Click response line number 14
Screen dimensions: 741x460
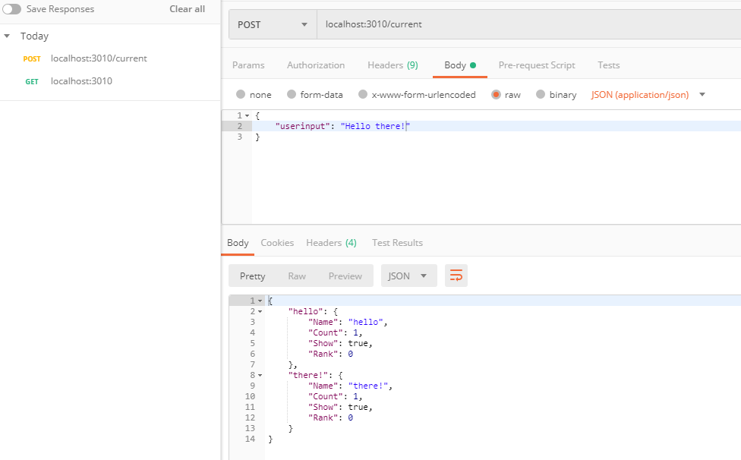[x=250, y=440]
